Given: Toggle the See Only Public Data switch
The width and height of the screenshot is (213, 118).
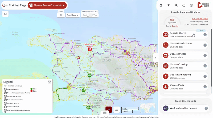Looking at the screenshot, I should [89, 15].
